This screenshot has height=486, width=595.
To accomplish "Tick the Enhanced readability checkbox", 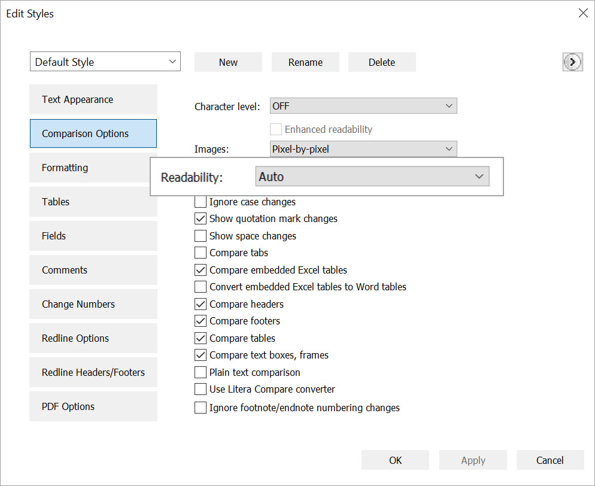I will [x=276, y=129].
